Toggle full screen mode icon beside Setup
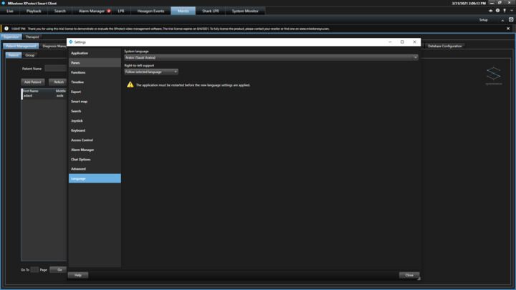This screenshot has height=290, width=516. coord(511,20)
